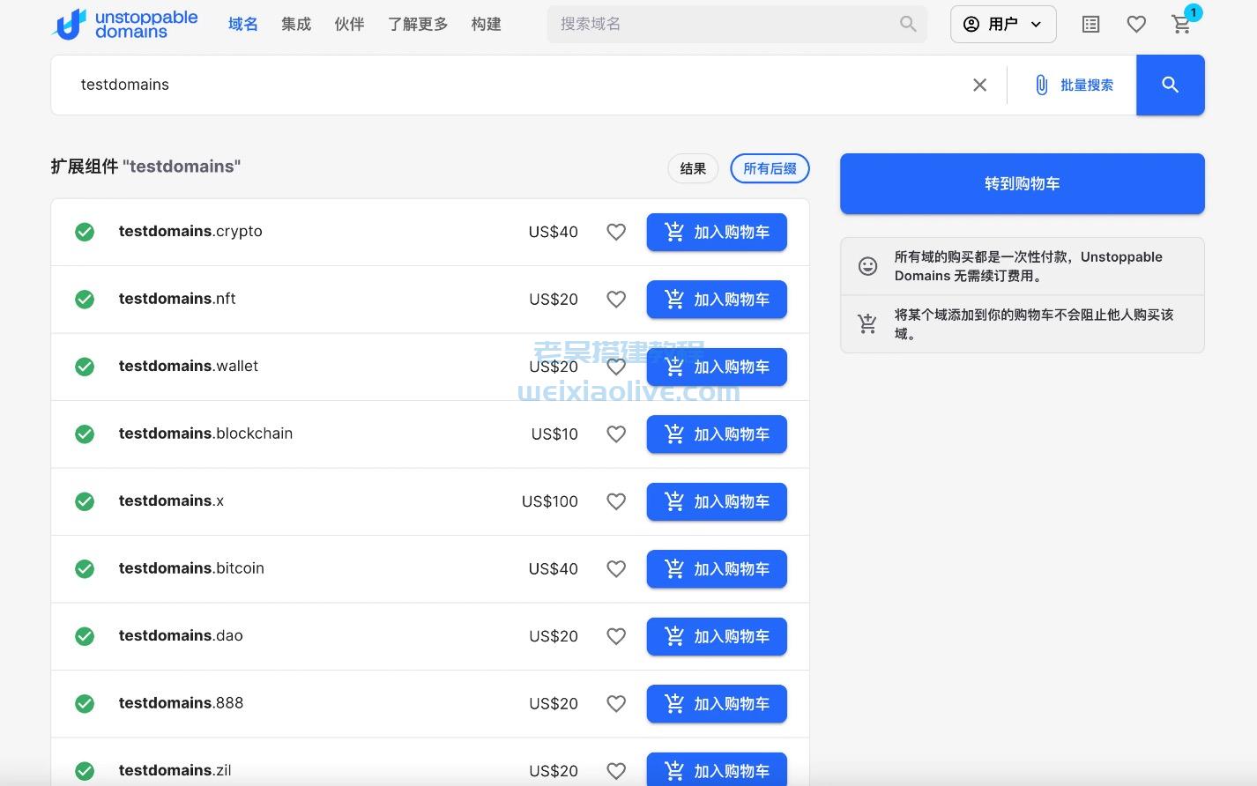Add testdomains.blockchain to the cart

[716, 434]
